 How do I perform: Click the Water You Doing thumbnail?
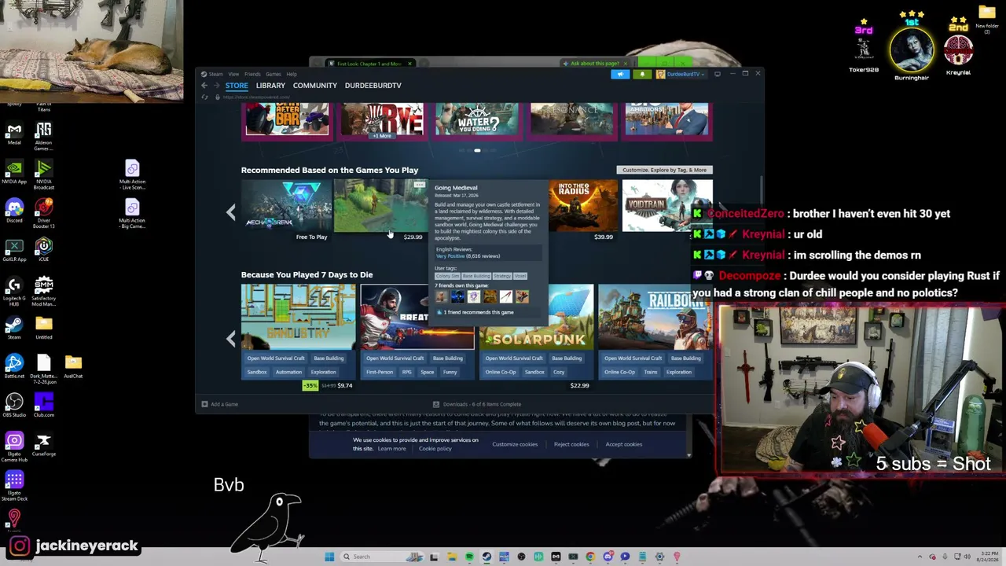pos(476,120)
